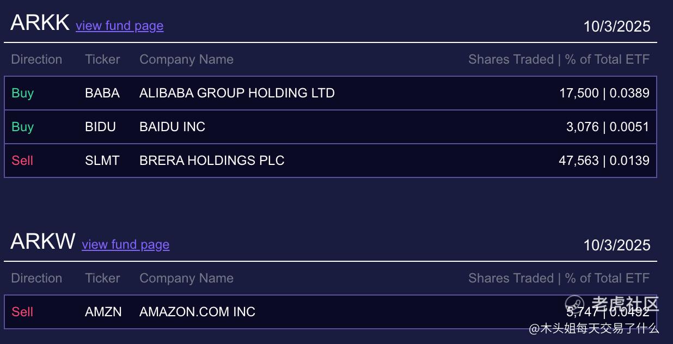The height and width of the screenshot is (344, 673).
Task: Click the Buy label in BABA row
Action: (22, 93)
